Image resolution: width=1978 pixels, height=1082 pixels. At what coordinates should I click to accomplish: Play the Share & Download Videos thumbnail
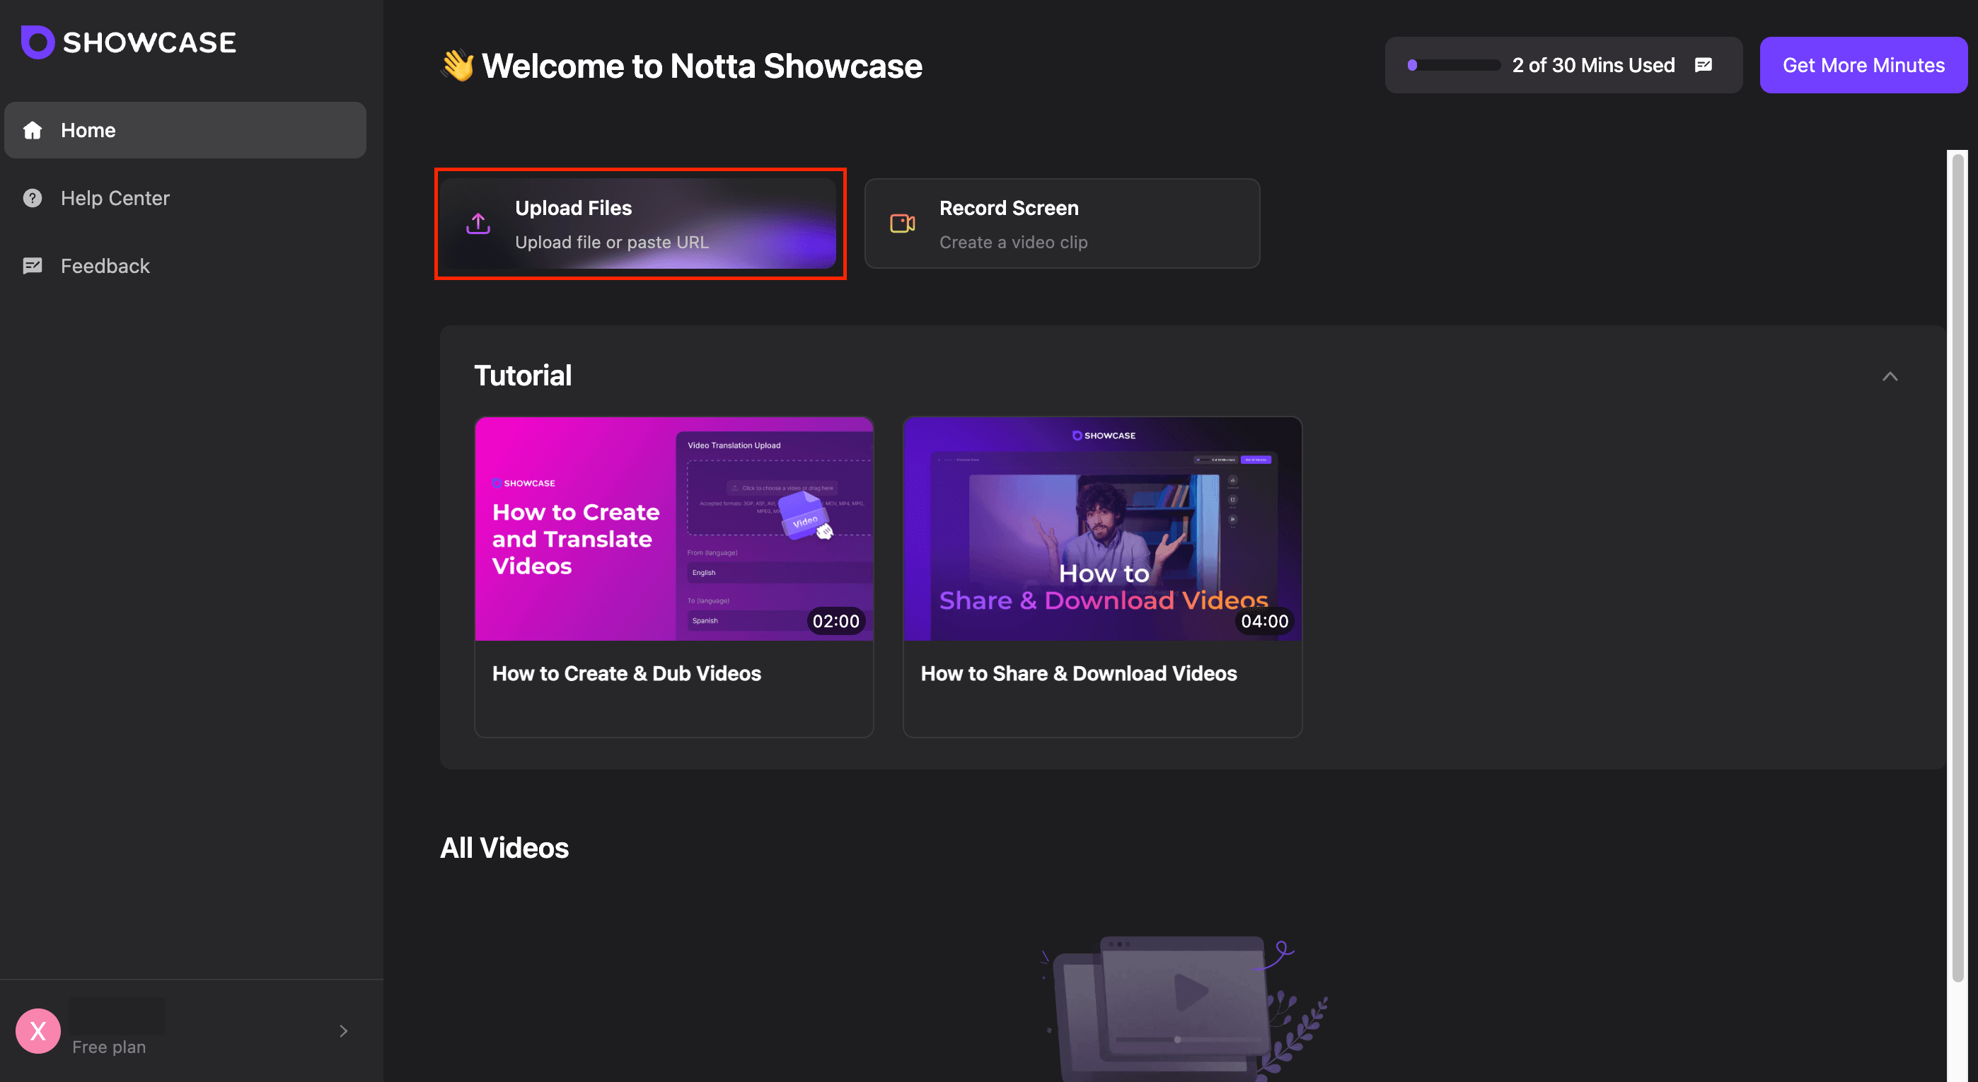tap(1103, 529)
